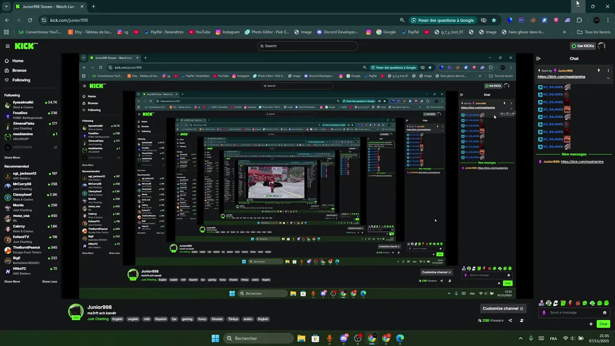This screenshot has width=615, height=346.
Task: Open FouaDox channel in Following list
Action: (31, 115)
